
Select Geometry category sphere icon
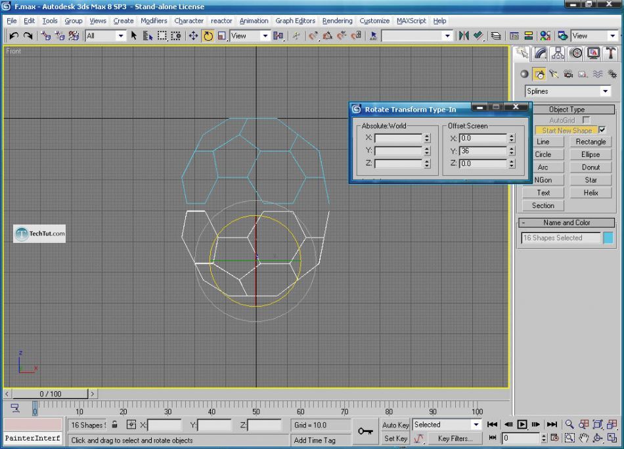(x=525, y=74)
